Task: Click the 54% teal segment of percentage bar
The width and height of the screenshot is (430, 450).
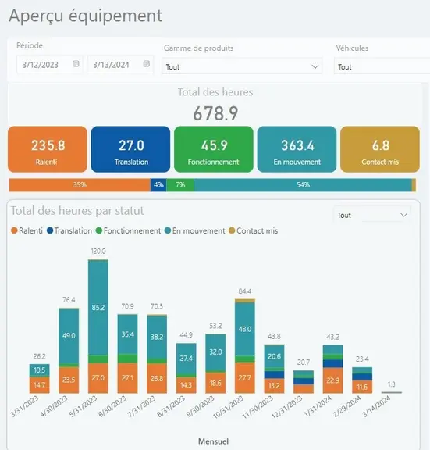Action: coord(303,185)
